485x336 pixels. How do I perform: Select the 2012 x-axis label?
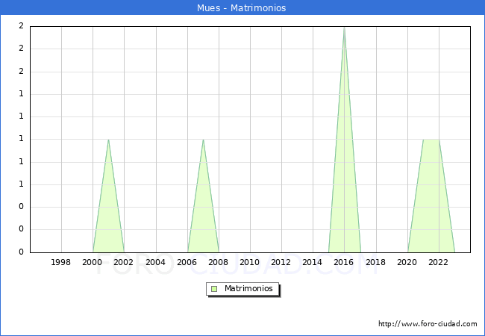click(x=281, y=262)
